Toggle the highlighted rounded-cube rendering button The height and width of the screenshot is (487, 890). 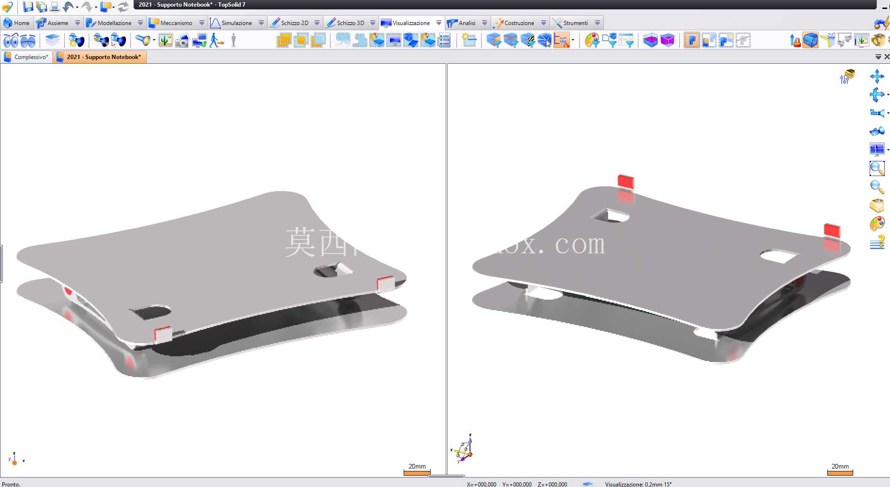click(x=811, y=41)
